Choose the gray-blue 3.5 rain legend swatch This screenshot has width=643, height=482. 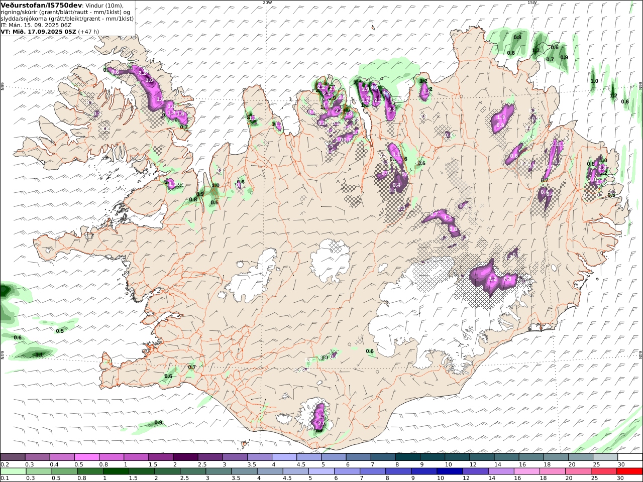pyautogui.click(x=244, y=471)
